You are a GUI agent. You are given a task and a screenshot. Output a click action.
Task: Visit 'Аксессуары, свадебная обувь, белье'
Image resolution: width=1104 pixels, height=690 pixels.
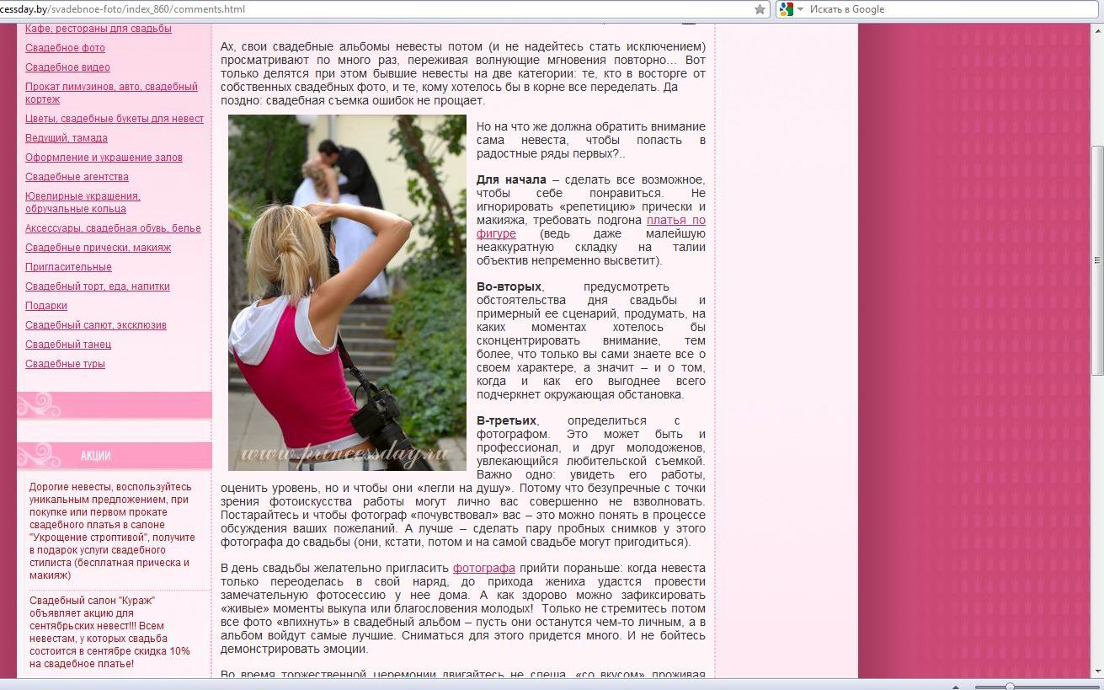click(x=113, y=228)
